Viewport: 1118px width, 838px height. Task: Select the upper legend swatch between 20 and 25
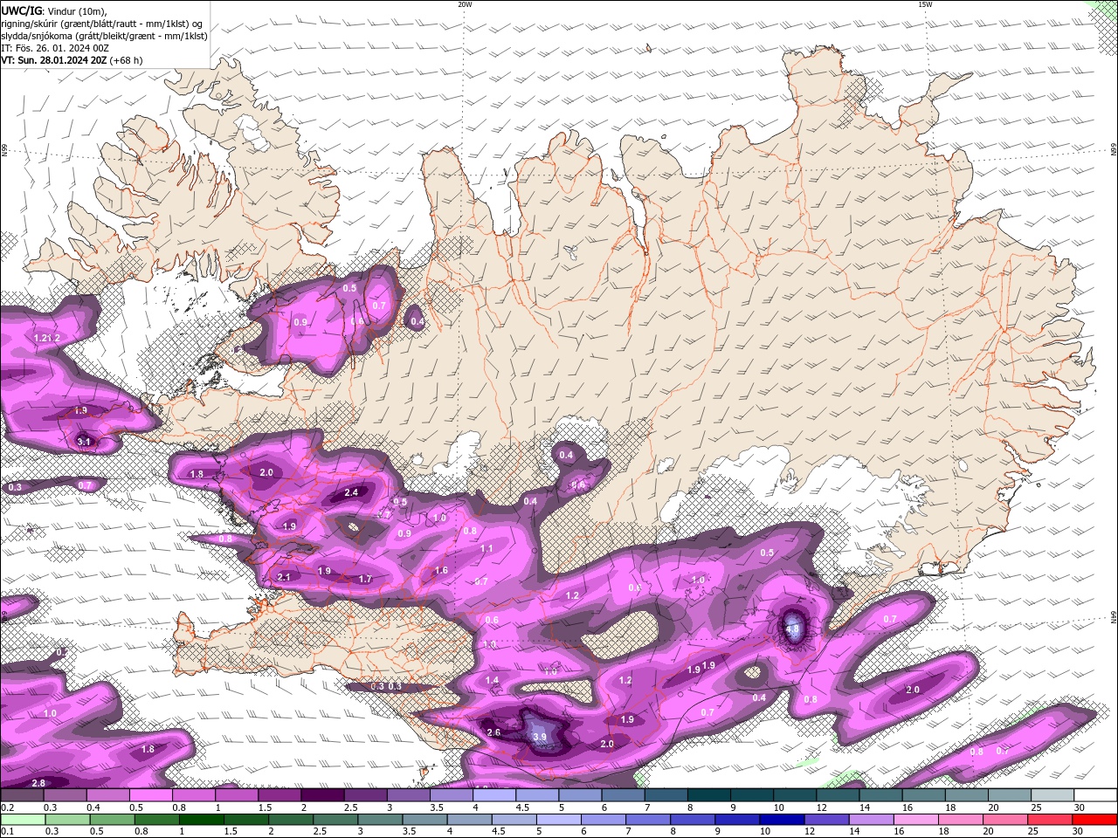1011,795
